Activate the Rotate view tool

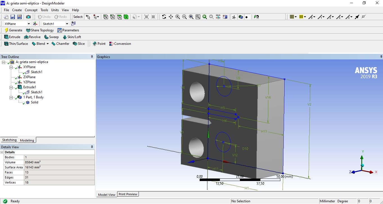(x=164, y=17)
